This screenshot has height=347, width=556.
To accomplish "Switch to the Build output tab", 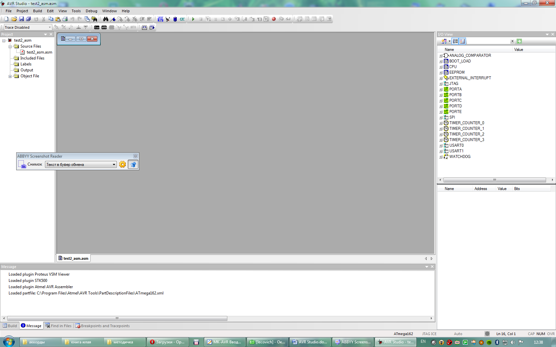I will pos(10,326).
